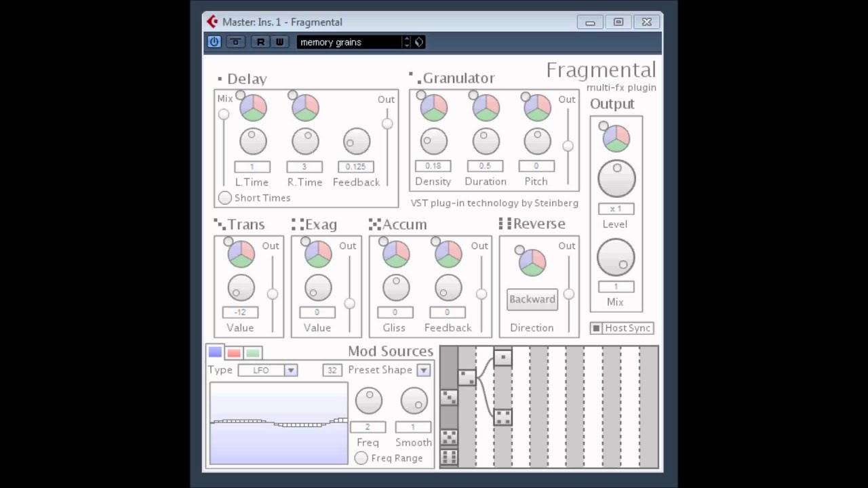Click the LFO steps field showing 32

(x=332, y=370)
